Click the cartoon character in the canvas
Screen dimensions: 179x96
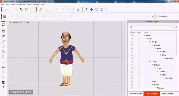[x=66, y=59]
